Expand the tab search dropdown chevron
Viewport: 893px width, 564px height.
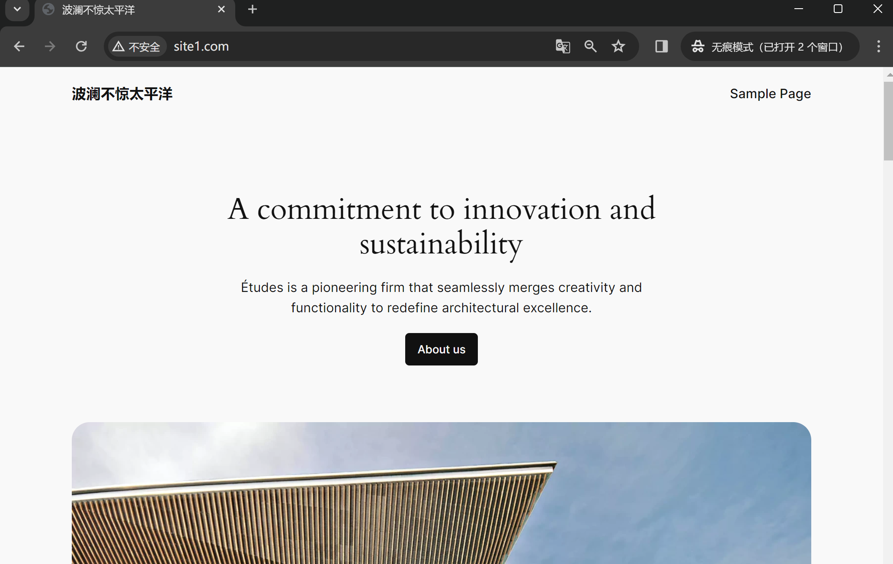tap(17, 9)
